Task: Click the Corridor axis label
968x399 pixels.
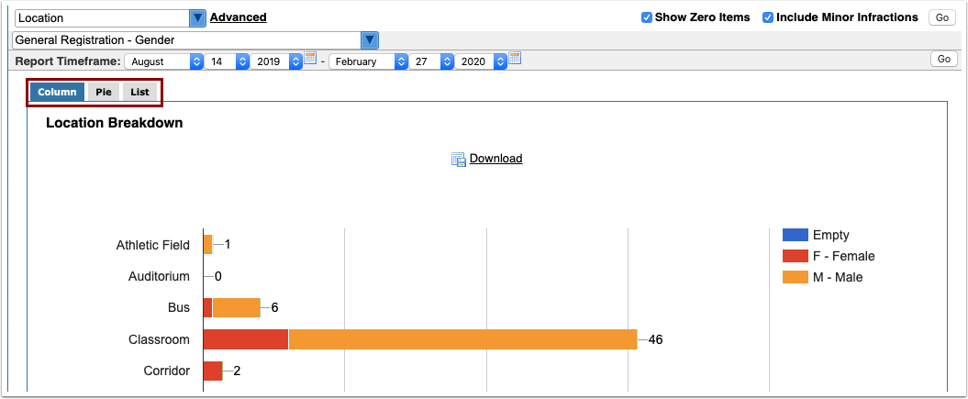Action: point(167,371)
